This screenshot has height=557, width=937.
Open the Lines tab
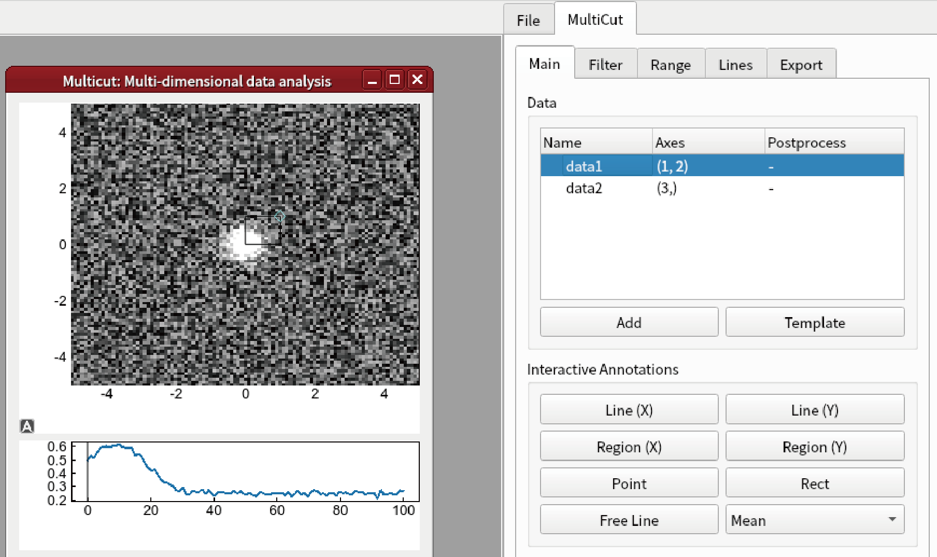point(735,65)
